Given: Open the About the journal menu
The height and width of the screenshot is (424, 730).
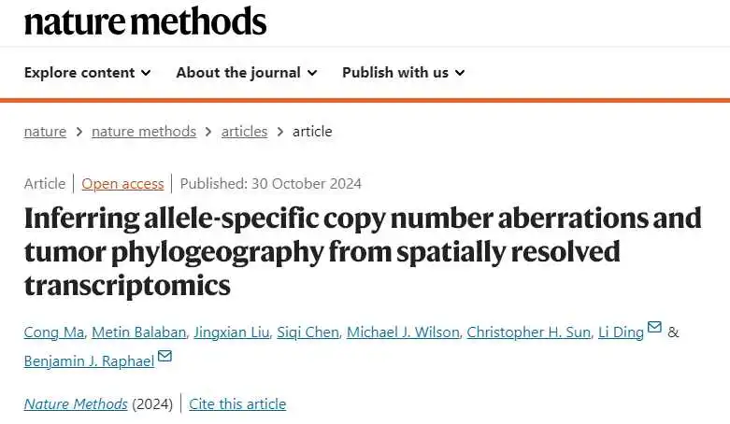Looking at the screenshot, I should [247, 73].
